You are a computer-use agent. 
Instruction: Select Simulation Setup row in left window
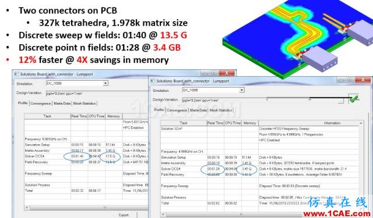[86, 145]
